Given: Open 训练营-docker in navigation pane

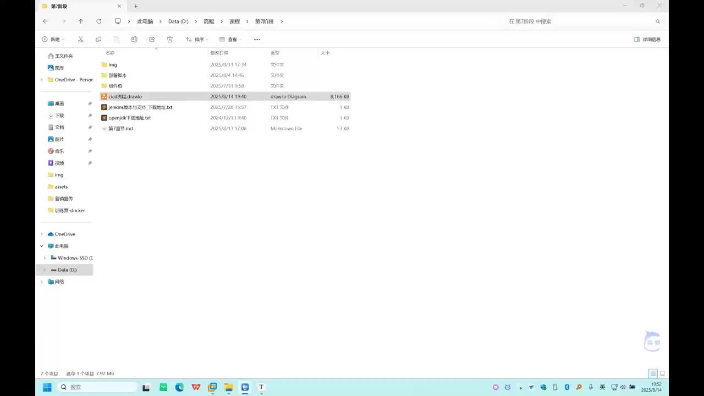Looking at the screenshot, I should [70, 211].
